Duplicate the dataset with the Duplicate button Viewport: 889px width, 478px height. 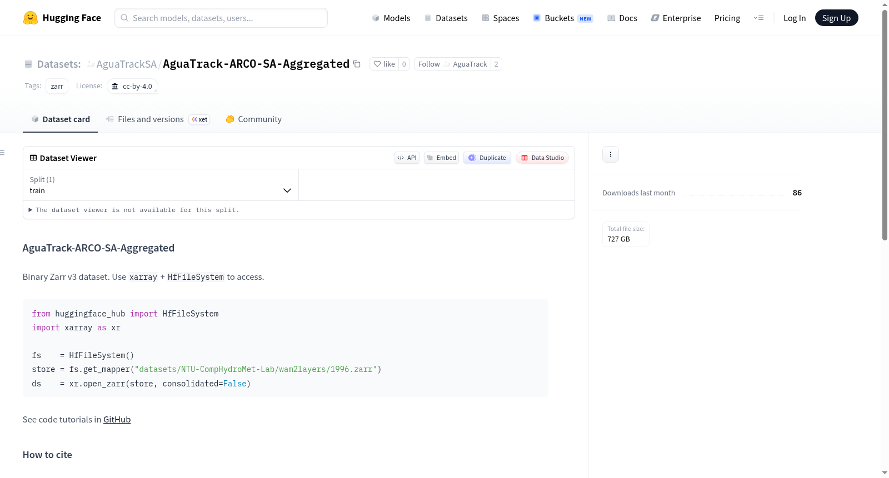(x=487, y=158)
